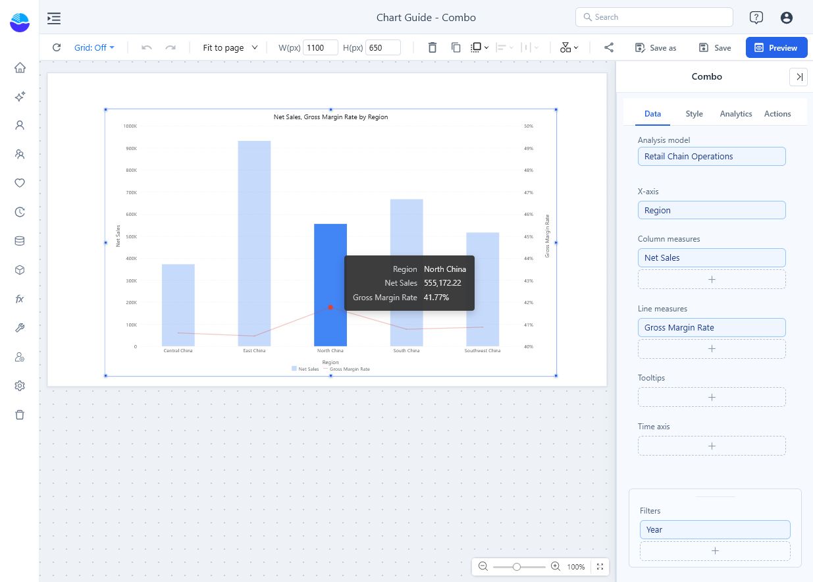This screenshot has width=813, height=582.
Task: Click the Save button
Action: pos(715,47)
